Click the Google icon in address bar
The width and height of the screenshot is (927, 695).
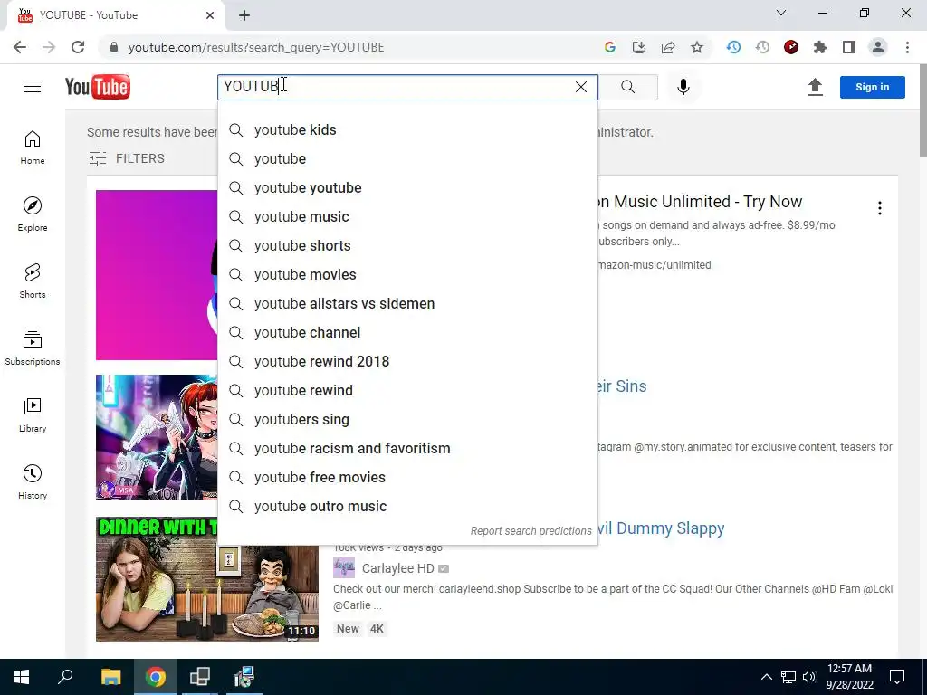pyautogui.click(x=610, y=47)
